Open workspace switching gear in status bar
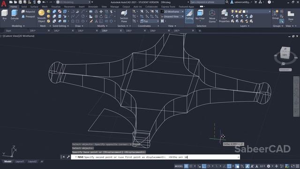300x169 pixels. [269, 166]
